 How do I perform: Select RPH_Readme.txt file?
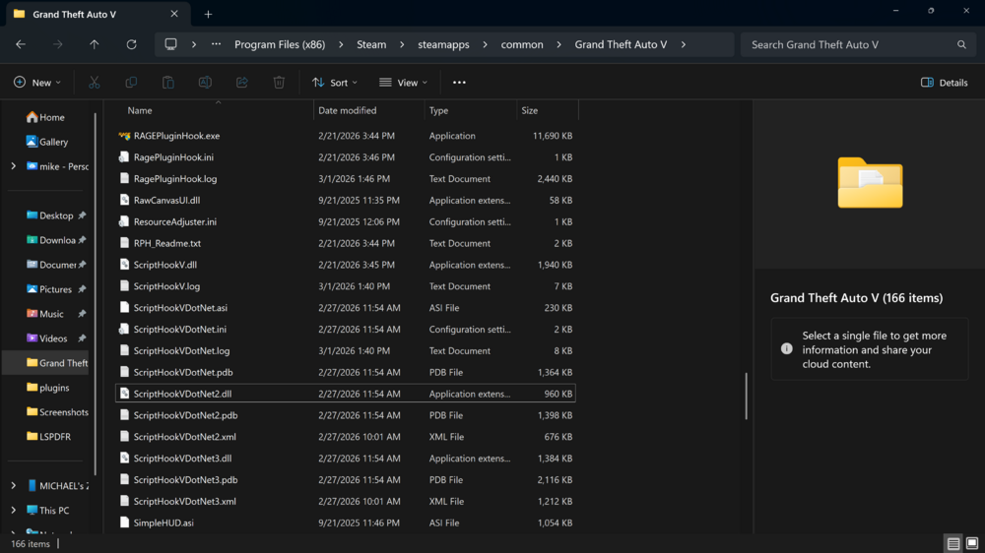coord(346,243)
